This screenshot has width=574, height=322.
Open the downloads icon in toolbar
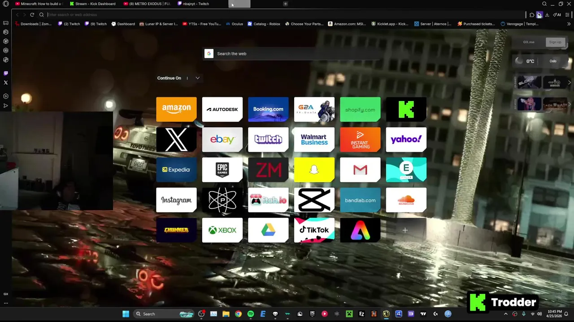tap(547, 15)
